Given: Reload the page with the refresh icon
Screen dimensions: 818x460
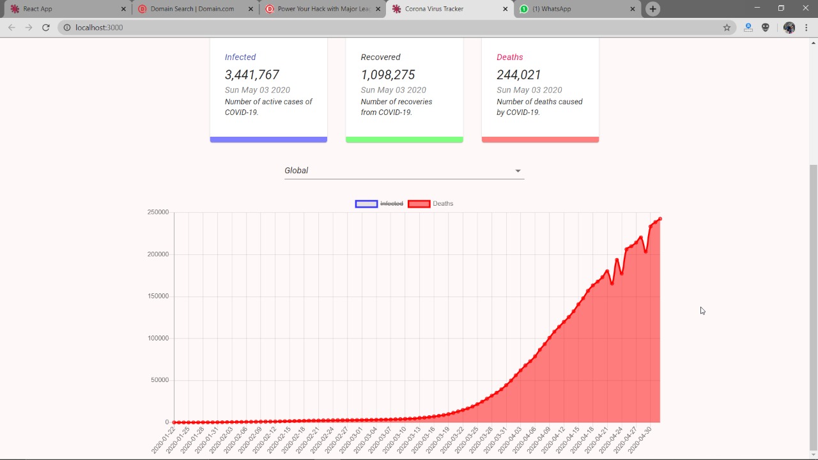Looking at the screenshot, I should [x=46, y=27].
